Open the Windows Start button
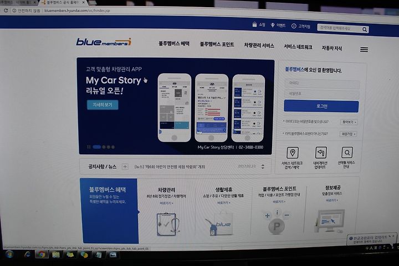 pos(9,254)
